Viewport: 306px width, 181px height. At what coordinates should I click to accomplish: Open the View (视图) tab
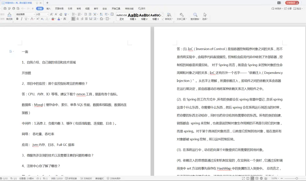tap(87, 8)
